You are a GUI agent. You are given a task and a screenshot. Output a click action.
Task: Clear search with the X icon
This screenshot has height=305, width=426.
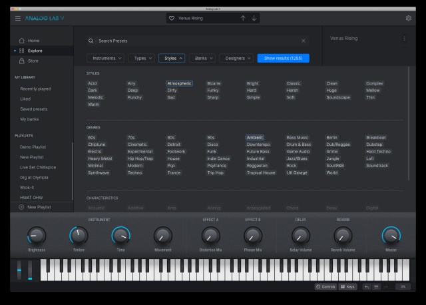point(304,41)
